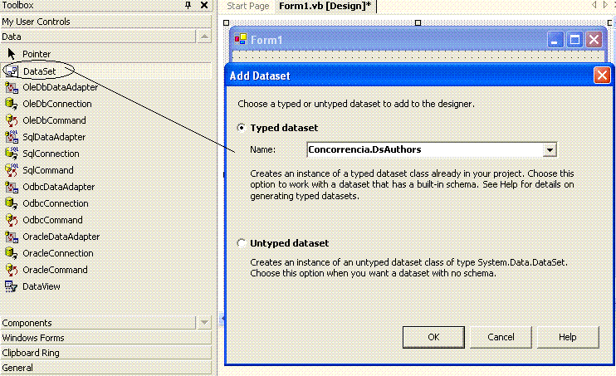Viewport: 616px width, 376px height.
Task: Select the Pointer tool icon
Action: (x=12, y=54)
